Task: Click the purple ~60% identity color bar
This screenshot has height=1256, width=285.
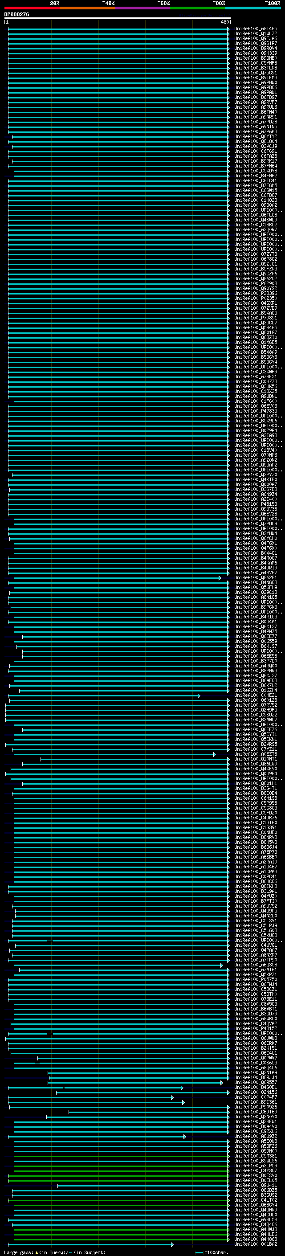Action: click(x=142, y=8)
